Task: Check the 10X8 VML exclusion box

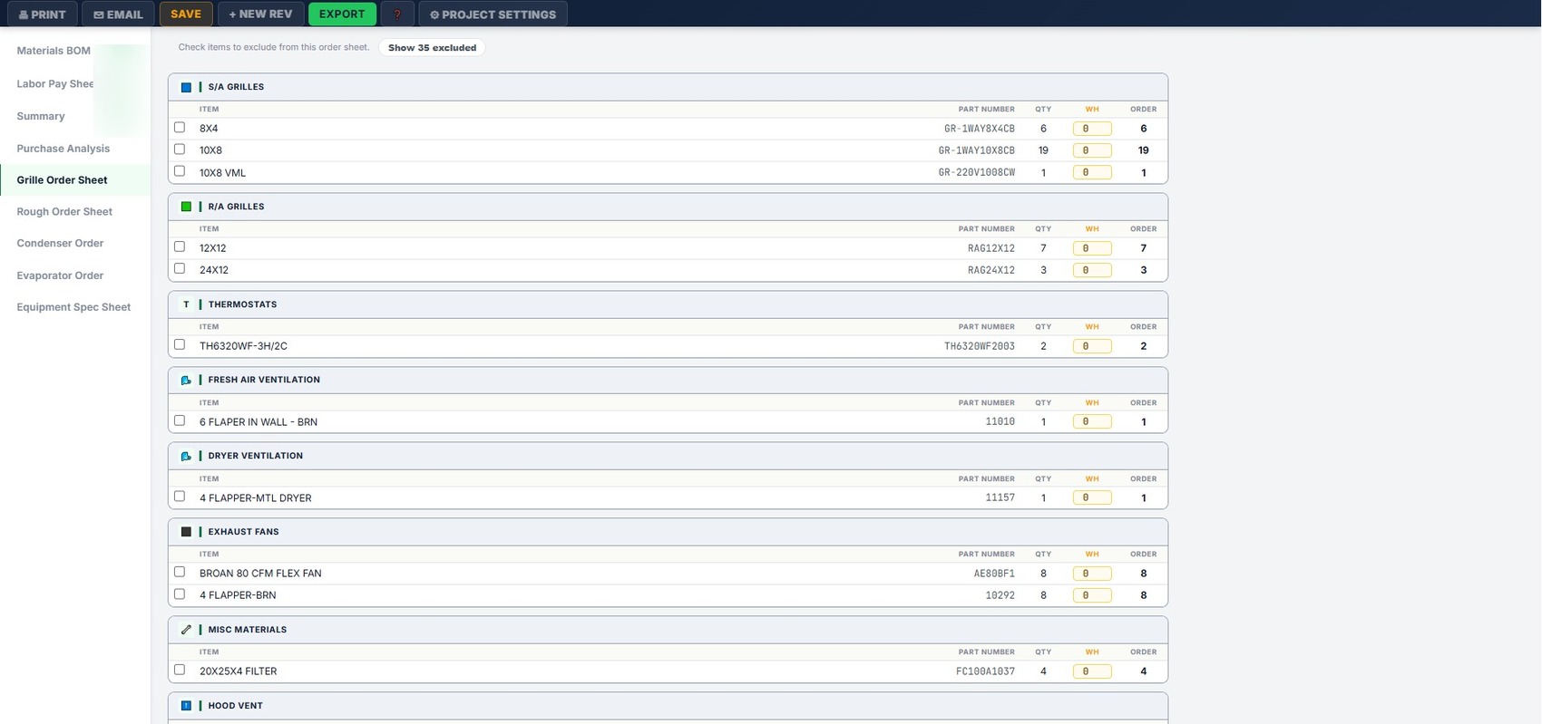Action: pyautogui.click(x=180, y=171)
